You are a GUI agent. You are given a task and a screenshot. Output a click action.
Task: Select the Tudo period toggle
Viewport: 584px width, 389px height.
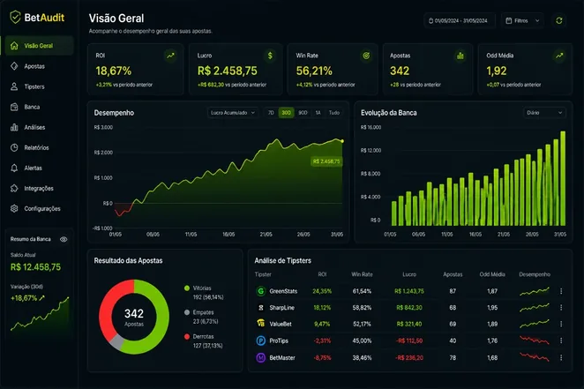coord(334,113)
